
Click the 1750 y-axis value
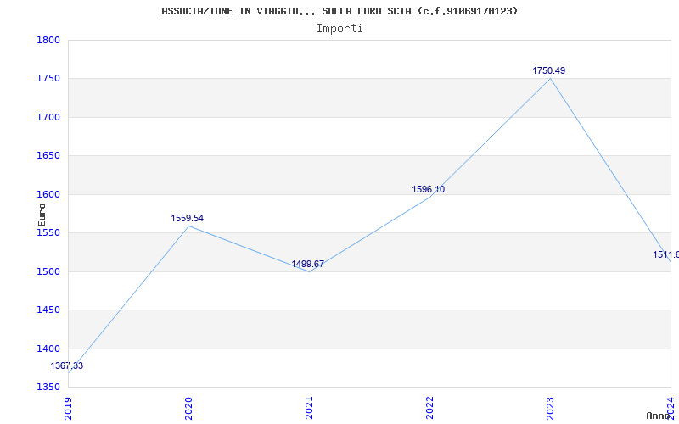(x=48, y=79)
